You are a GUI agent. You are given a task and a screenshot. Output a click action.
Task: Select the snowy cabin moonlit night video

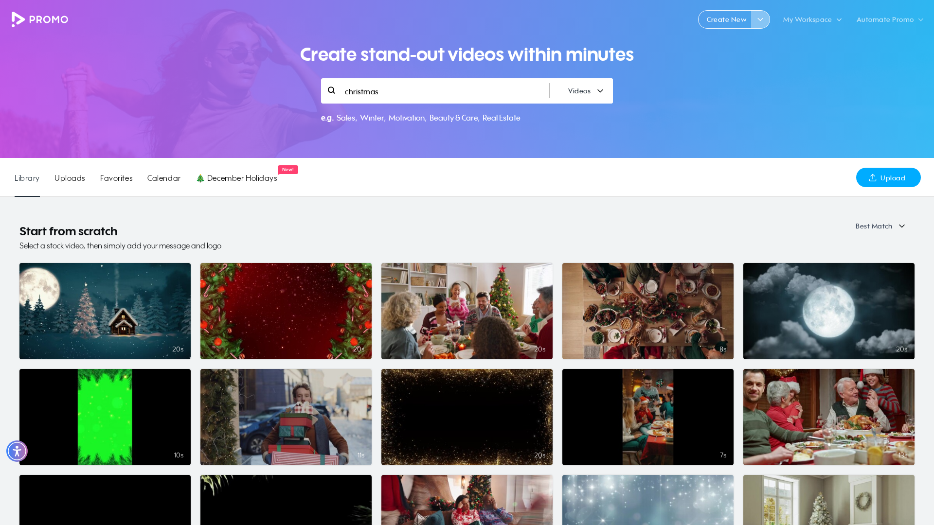coord(105,311)
